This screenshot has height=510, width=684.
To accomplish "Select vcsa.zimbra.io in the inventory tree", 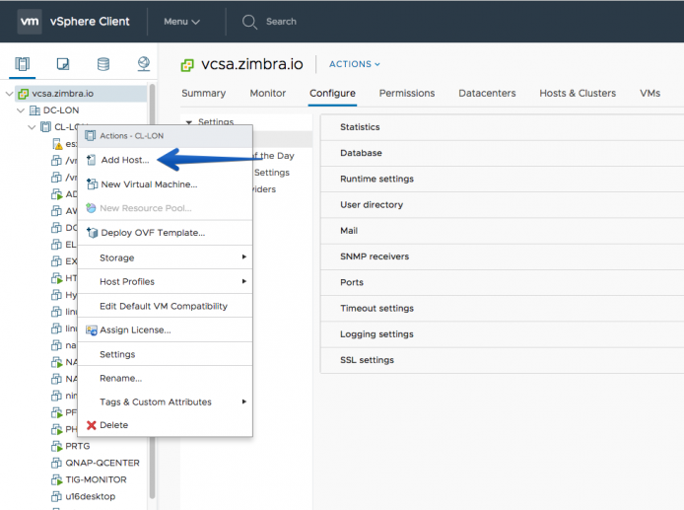I will [62, 94].
